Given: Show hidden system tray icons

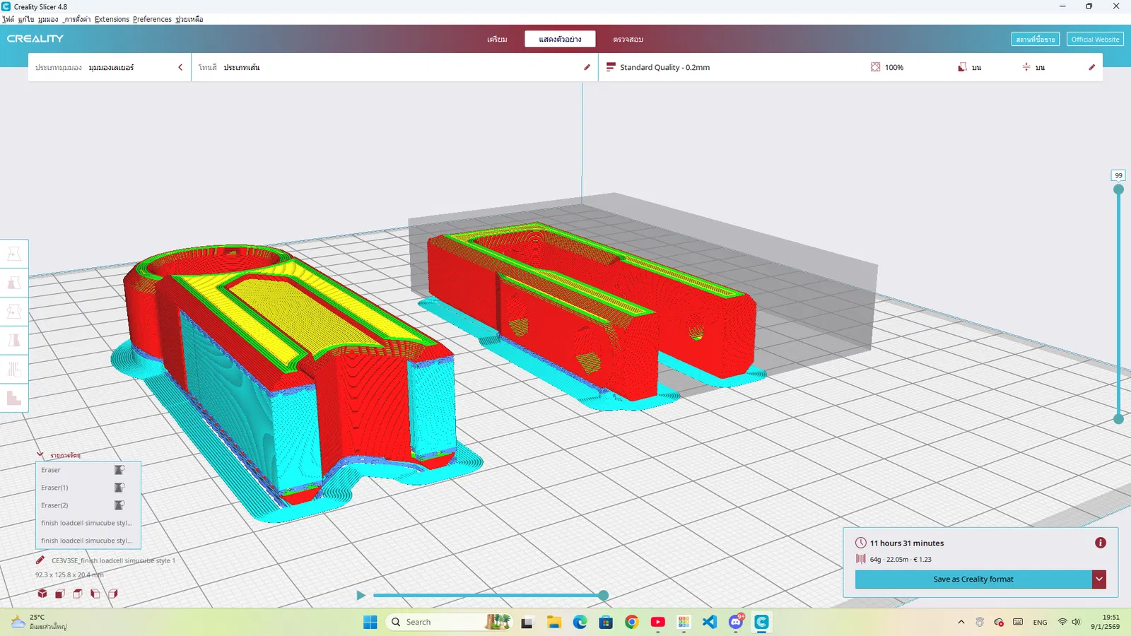Looking at the screenshot, I should 961,622.
